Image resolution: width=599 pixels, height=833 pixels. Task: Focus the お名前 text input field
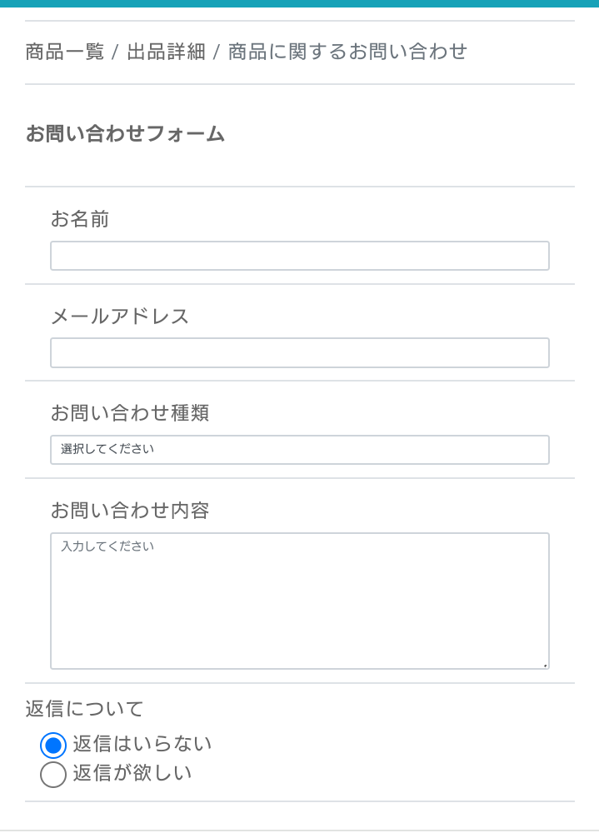click(300, 256)
